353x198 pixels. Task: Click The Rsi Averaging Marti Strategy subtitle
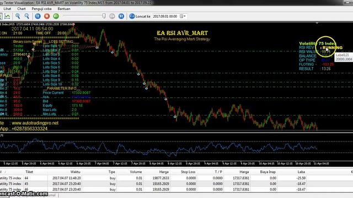pos(182,39)
